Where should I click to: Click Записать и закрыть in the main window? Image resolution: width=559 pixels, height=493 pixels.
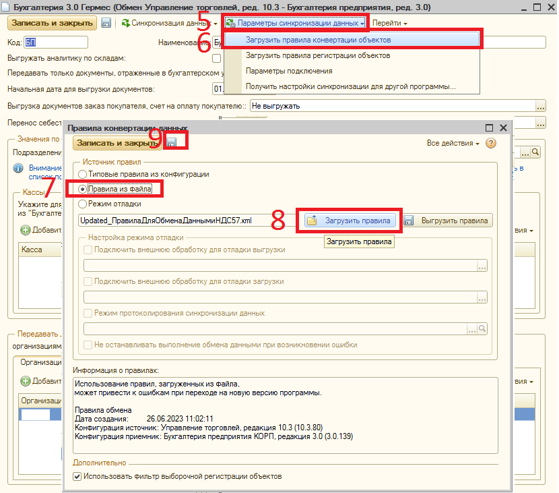[52, 23]
